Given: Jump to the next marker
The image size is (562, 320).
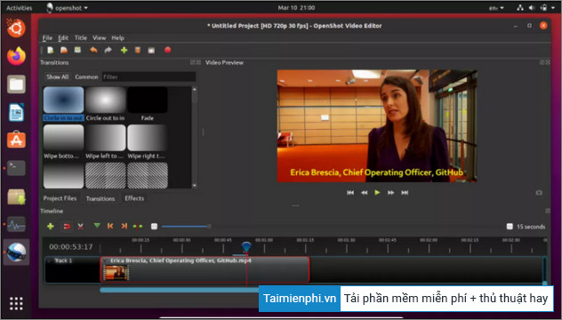Looking at the screenshot, I should click(124, 226).
